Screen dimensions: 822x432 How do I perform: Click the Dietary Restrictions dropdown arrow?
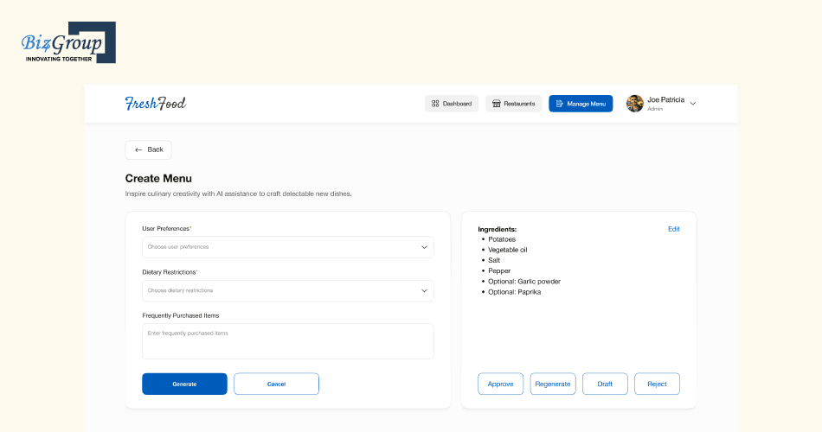click(x=424, y=290)
